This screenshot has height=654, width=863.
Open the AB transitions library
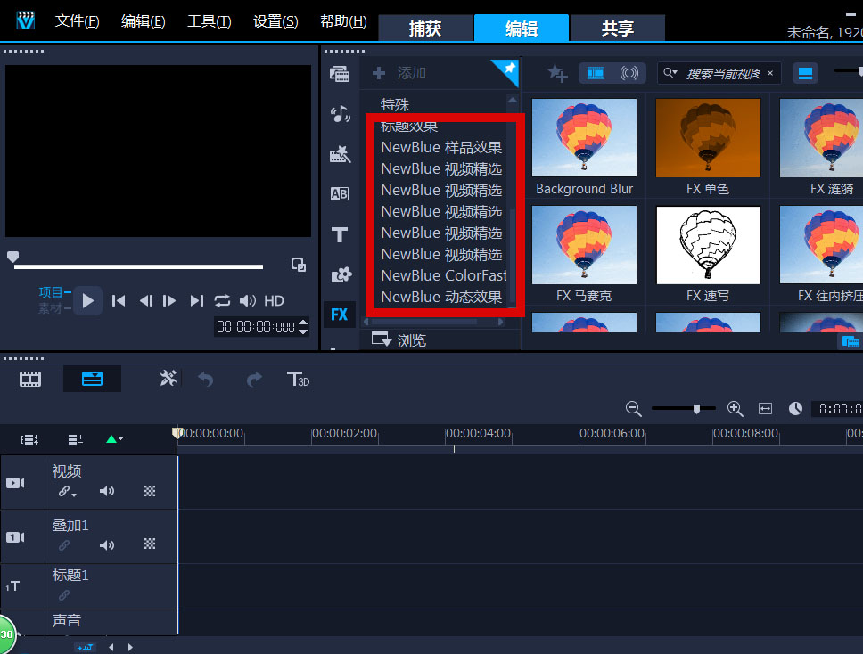tap(339, 193)
